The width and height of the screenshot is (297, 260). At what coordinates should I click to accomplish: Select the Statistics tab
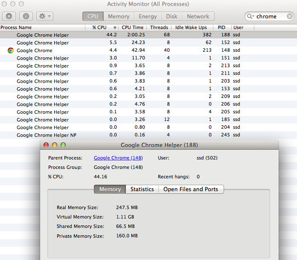click(x=142, y=189)
